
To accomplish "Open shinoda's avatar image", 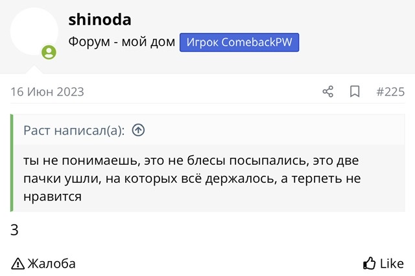I will (34, 33).
